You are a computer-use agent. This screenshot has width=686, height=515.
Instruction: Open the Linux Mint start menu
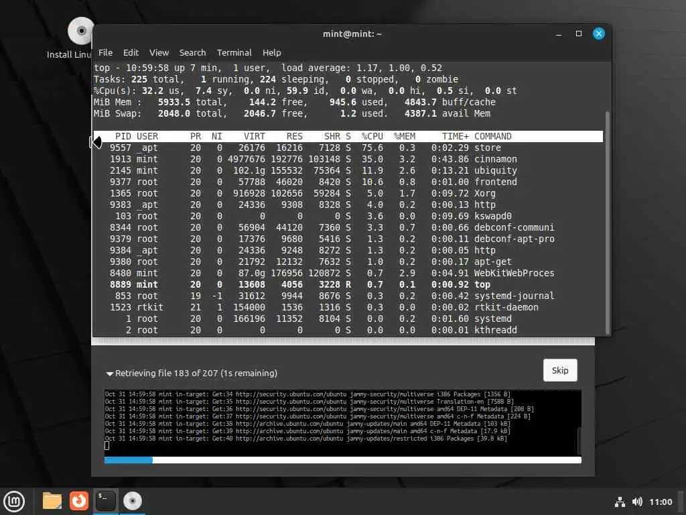coord(14,501)
